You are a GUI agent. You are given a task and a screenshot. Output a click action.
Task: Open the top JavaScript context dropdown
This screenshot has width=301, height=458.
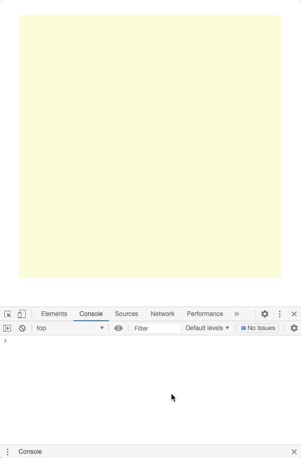pos(70,329)
